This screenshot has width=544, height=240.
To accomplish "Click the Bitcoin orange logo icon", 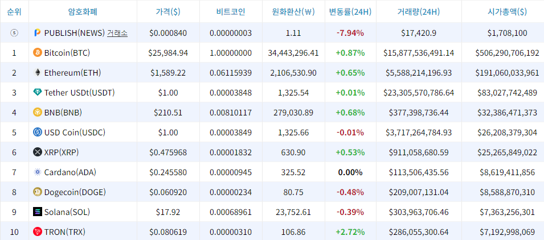I will [37, 53].
